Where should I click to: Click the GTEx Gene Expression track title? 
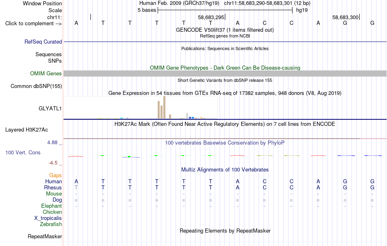click(x=225, y=93)
